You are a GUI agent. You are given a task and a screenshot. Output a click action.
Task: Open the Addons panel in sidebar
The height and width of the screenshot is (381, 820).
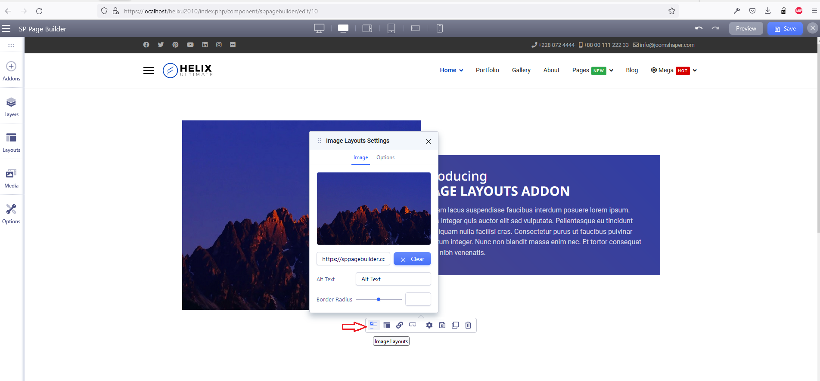tap(11, 71)
